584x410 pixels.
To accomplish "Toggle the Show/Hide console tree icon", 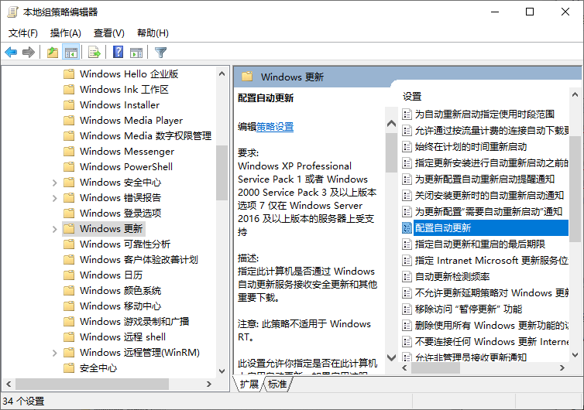I will (70, 53).
